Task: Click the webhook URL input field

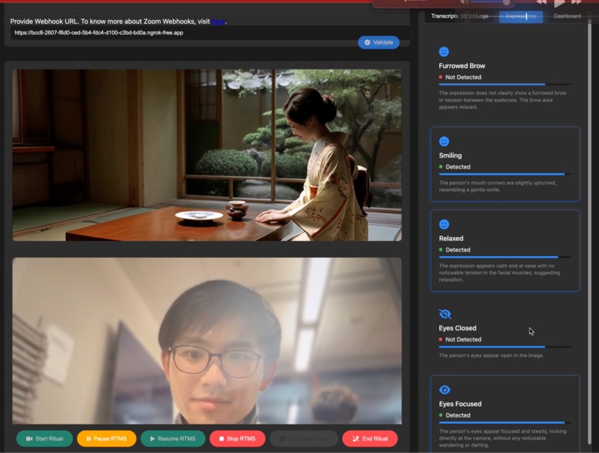Action: pos(211,33)
